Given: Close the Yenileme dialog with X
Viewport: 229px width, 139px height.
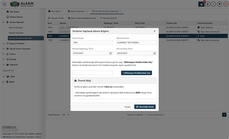Looking at the screenshot, I should pos(154,31).
